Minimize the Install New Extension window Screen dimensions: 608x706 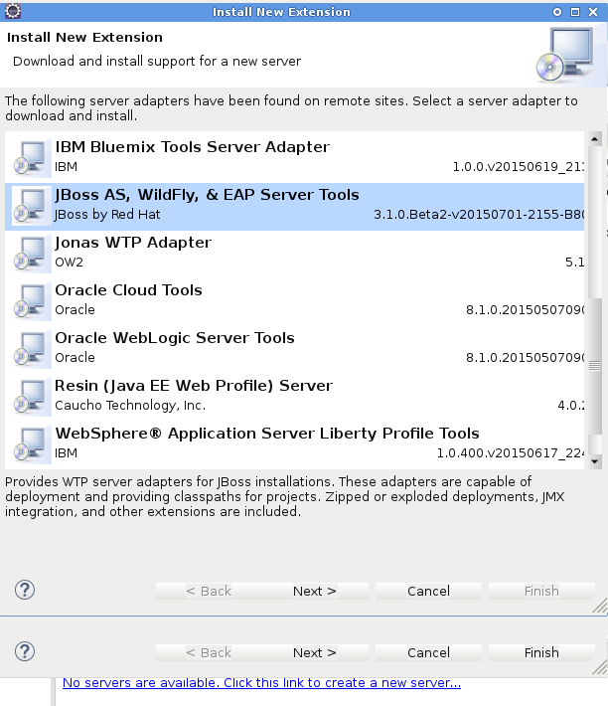(557, 12)
